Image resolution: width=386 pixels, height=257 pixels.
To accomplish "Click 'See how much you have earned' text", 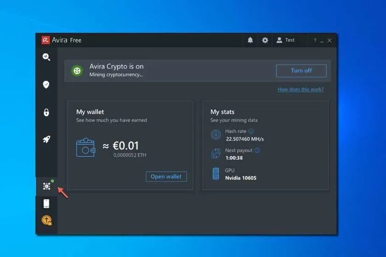I will coord(112,120).
